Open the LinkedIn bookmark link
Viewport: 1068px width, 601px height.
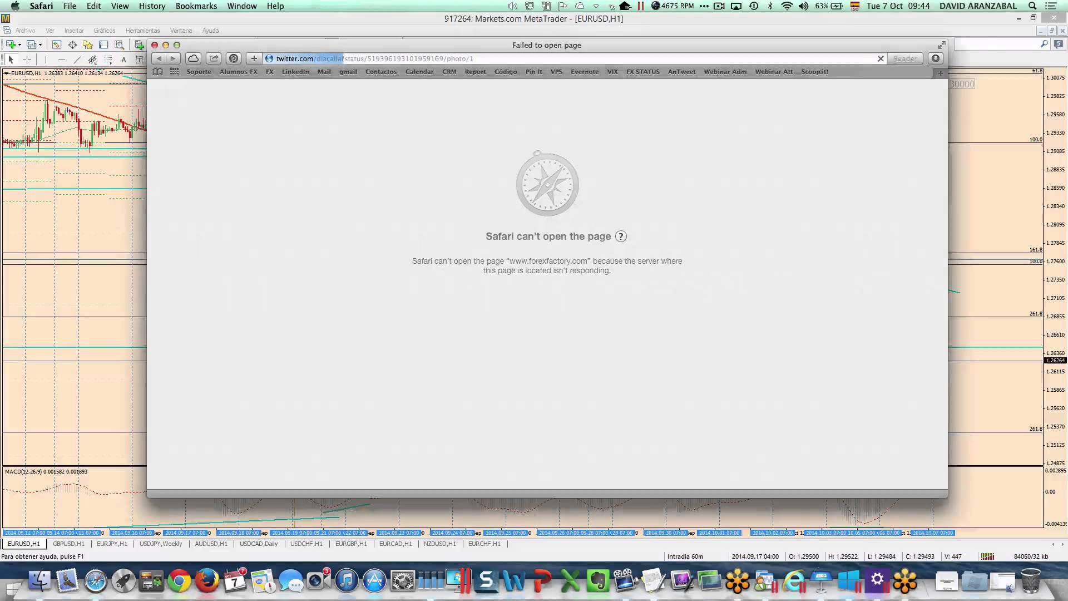295,72
